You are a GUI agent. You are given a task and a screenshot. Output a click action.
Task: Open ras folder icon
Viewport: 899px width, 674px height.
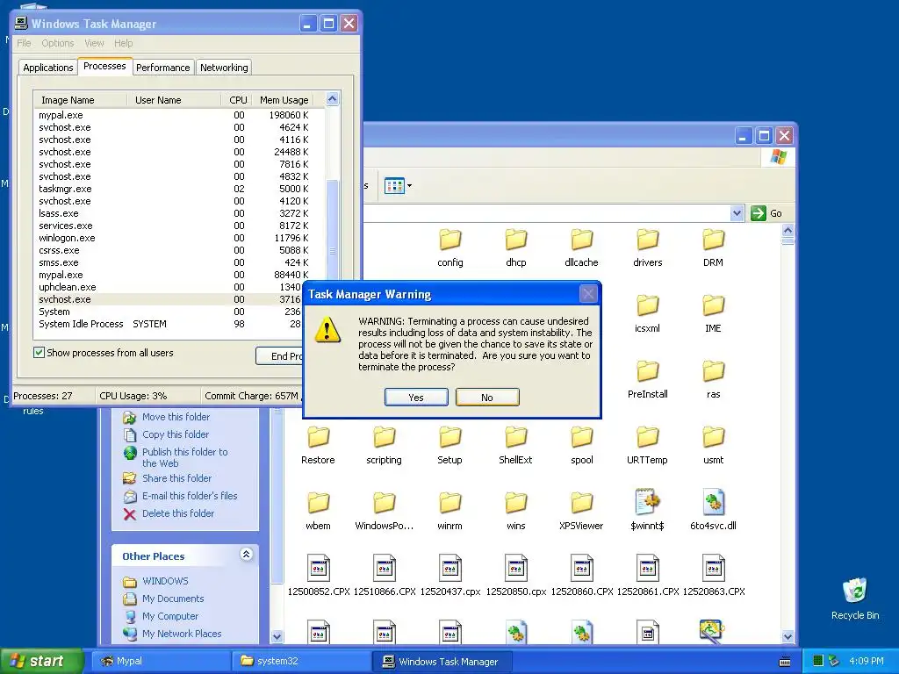tap(713, 379)
